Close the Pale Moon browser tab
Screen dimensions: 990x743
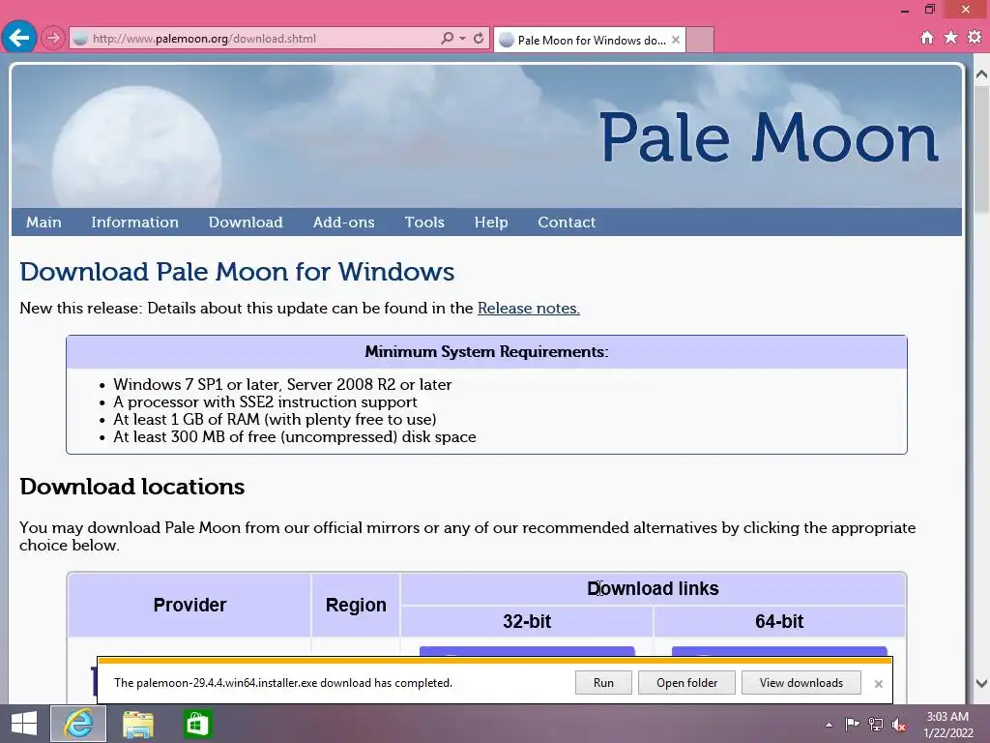coord(676,39)
